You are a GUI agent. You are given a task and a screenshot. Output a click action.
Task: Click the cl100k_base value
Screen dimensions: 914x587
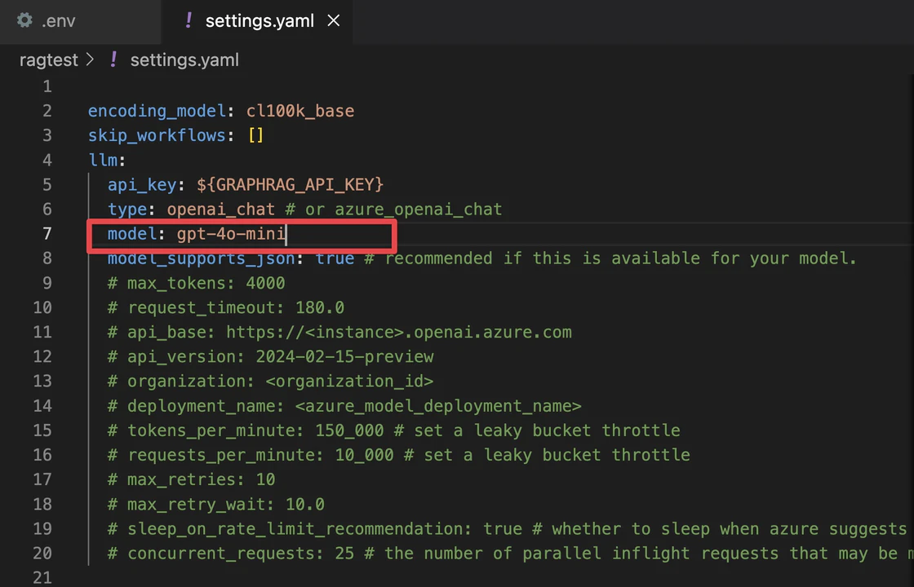(x=300, y=111)
